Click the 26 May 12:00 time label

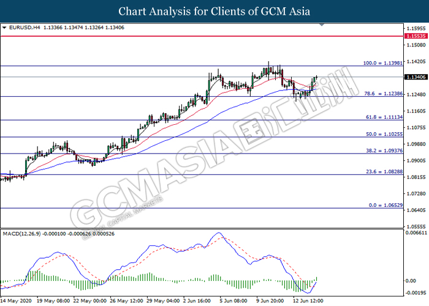[126, 301]
